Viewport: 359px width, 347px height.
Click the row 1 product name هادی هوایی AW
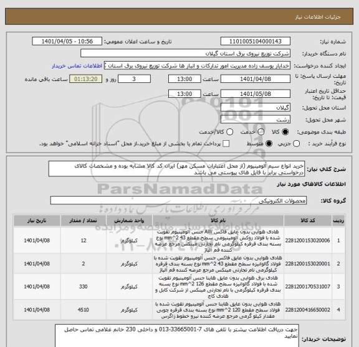pyautogui.click(x=218, y=241)
